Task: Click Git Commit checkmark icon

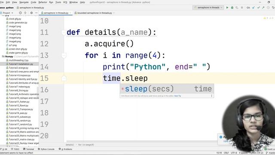Action: point(258,8)
